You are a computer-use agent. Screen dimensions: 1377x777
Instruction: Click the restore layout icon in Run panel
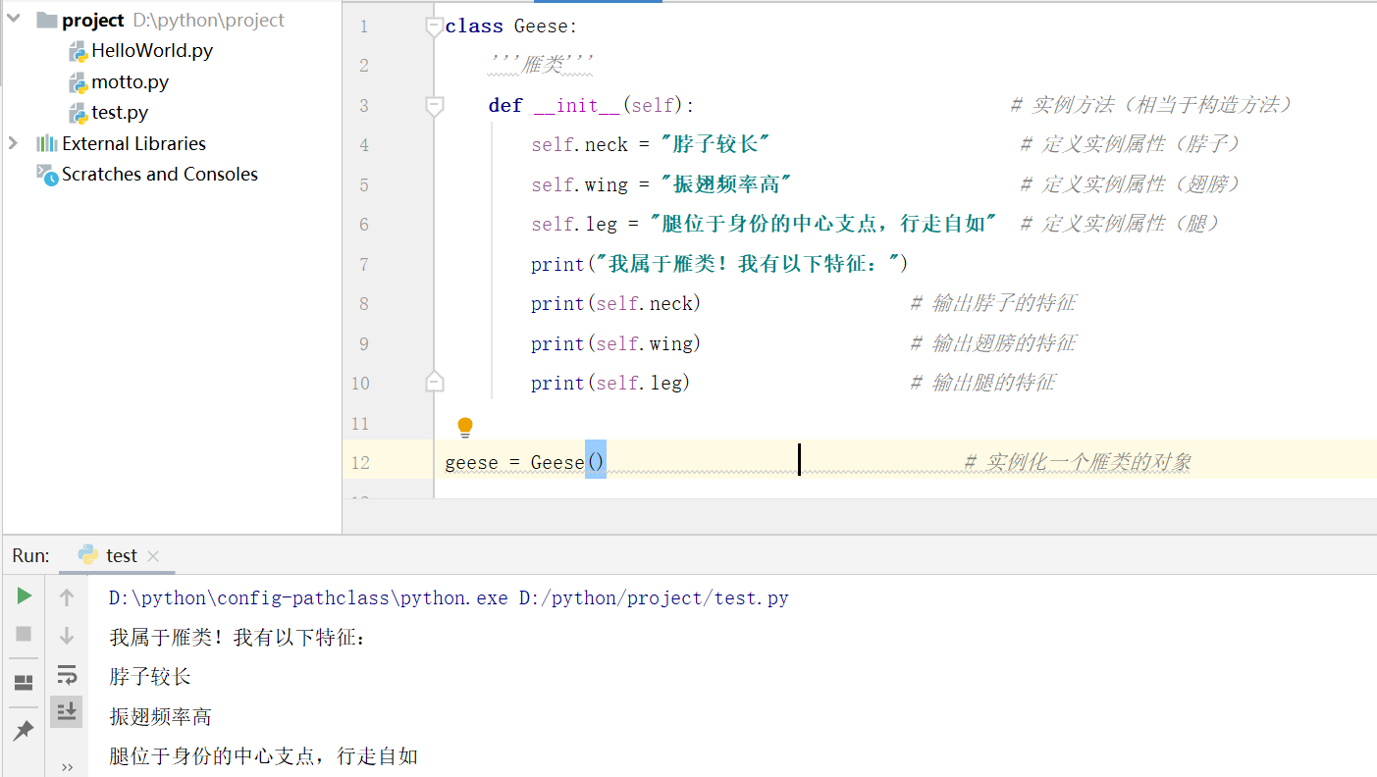tap(24, 683)
